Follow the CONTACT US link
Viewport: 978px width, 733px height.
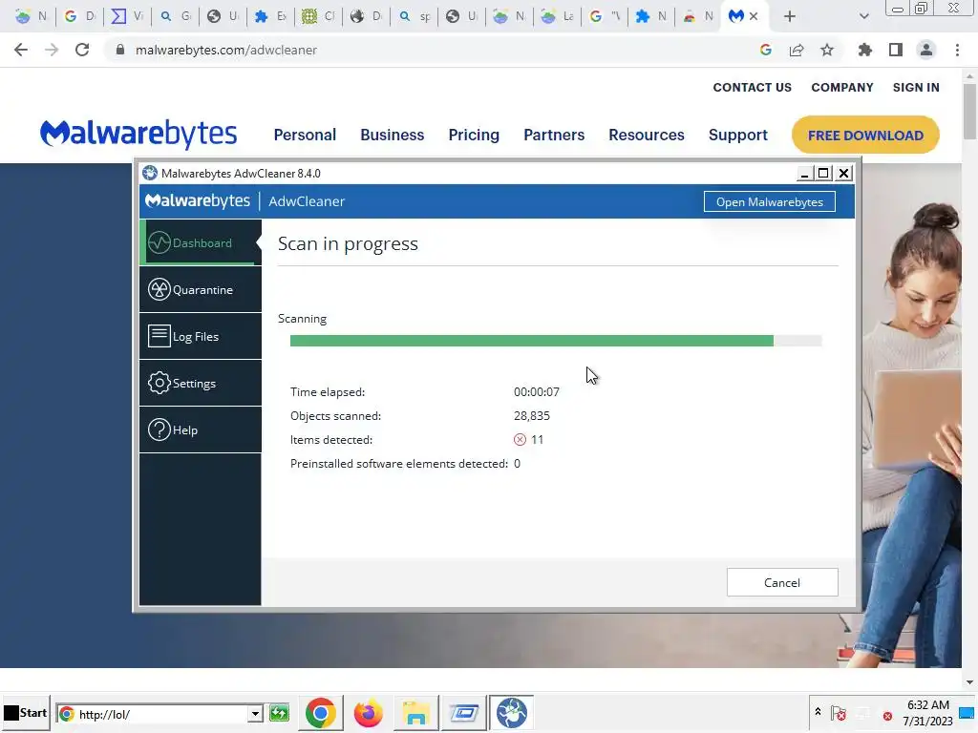(x=753, y=87)
